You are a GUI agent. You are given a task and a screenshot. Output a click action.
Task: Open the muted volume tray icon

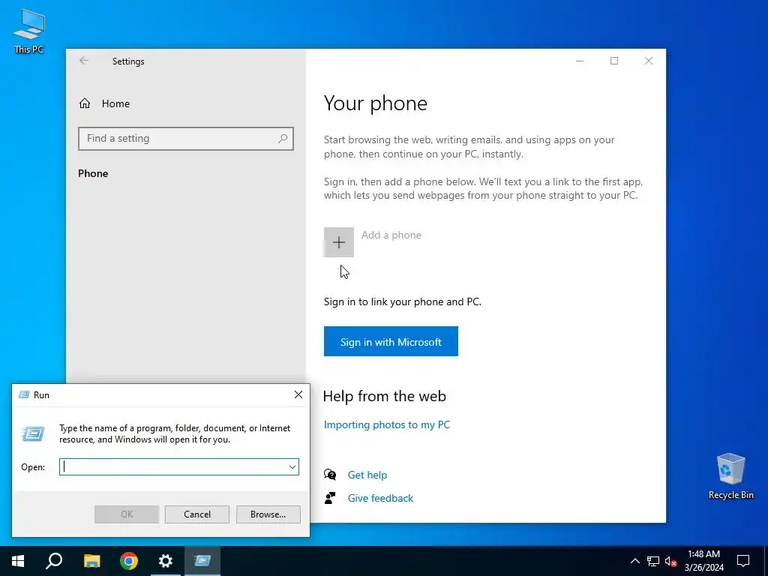click(671, 561)
